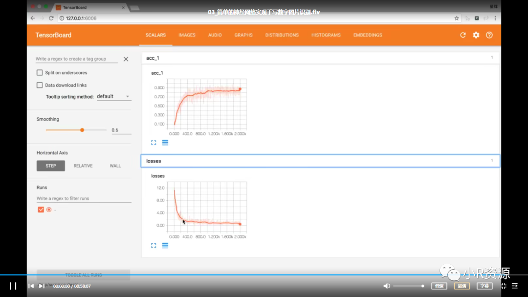Viewport: 528px width, 297px height.
Task: Open video quality button in player
Action: click(462, 286)
